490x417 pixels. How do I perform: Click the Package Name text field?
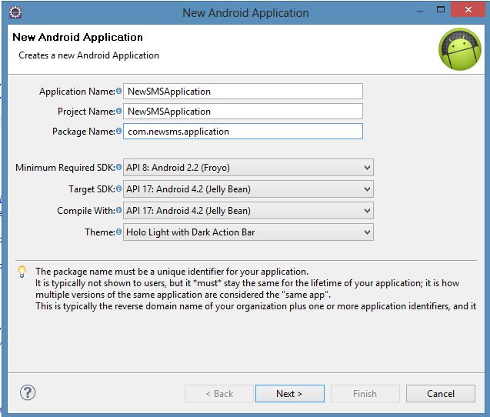pyautogui.click(x=242, y=132)
